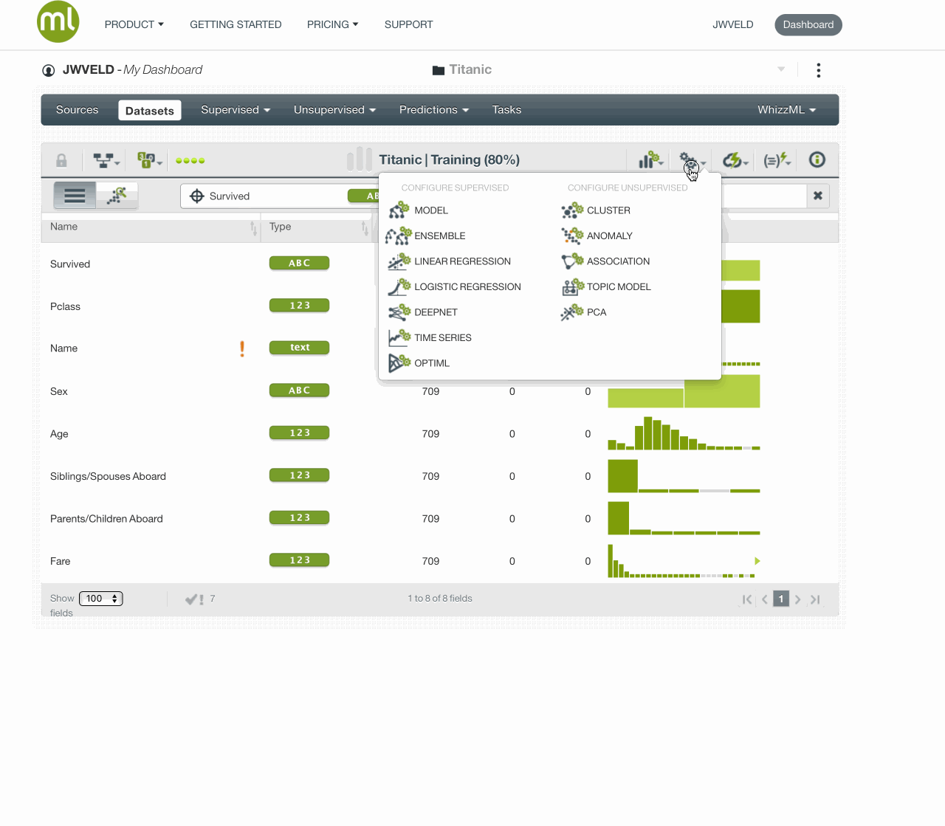Open the Predictions dropdown
The width and height of the screenshot is (945, 826).
coord(434,110)
